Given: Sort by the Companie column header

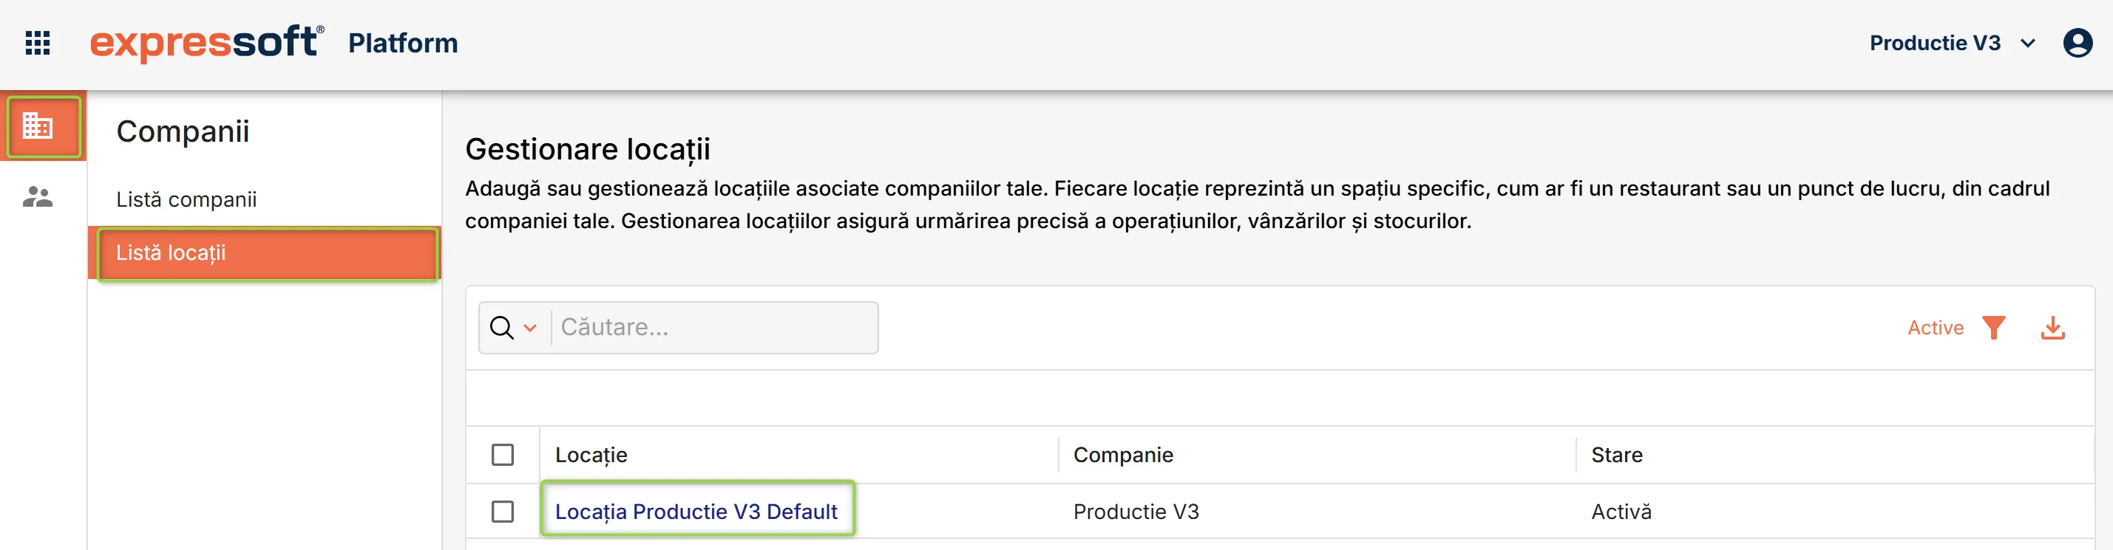Looking at the screenshot, I should [1123, 455].
